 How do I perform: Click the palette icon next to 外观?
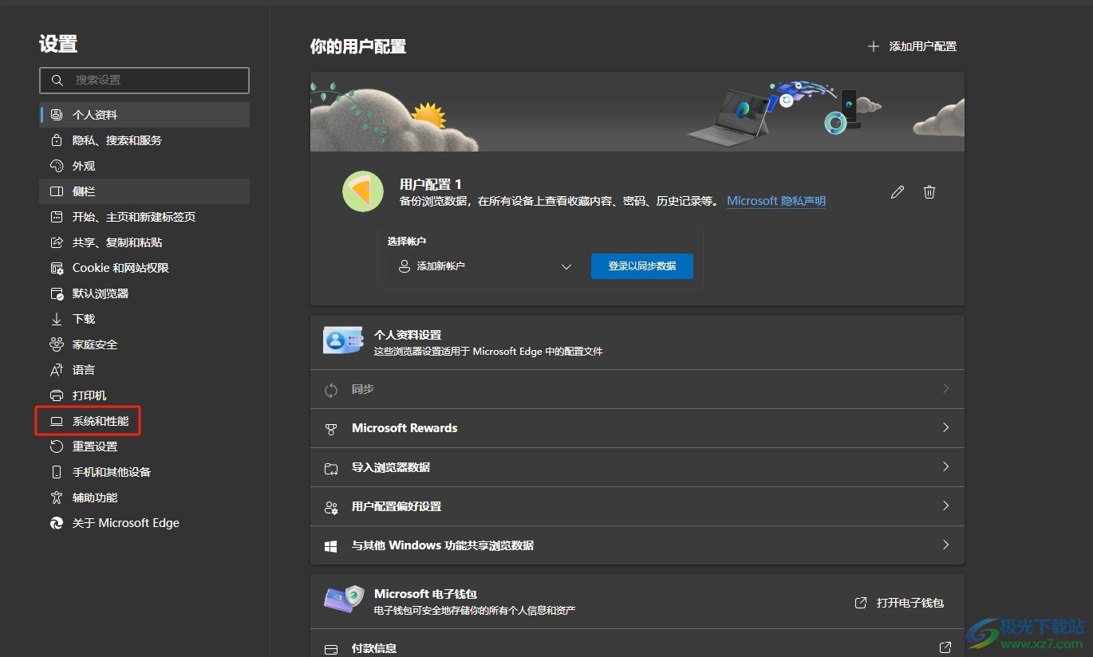57,166
